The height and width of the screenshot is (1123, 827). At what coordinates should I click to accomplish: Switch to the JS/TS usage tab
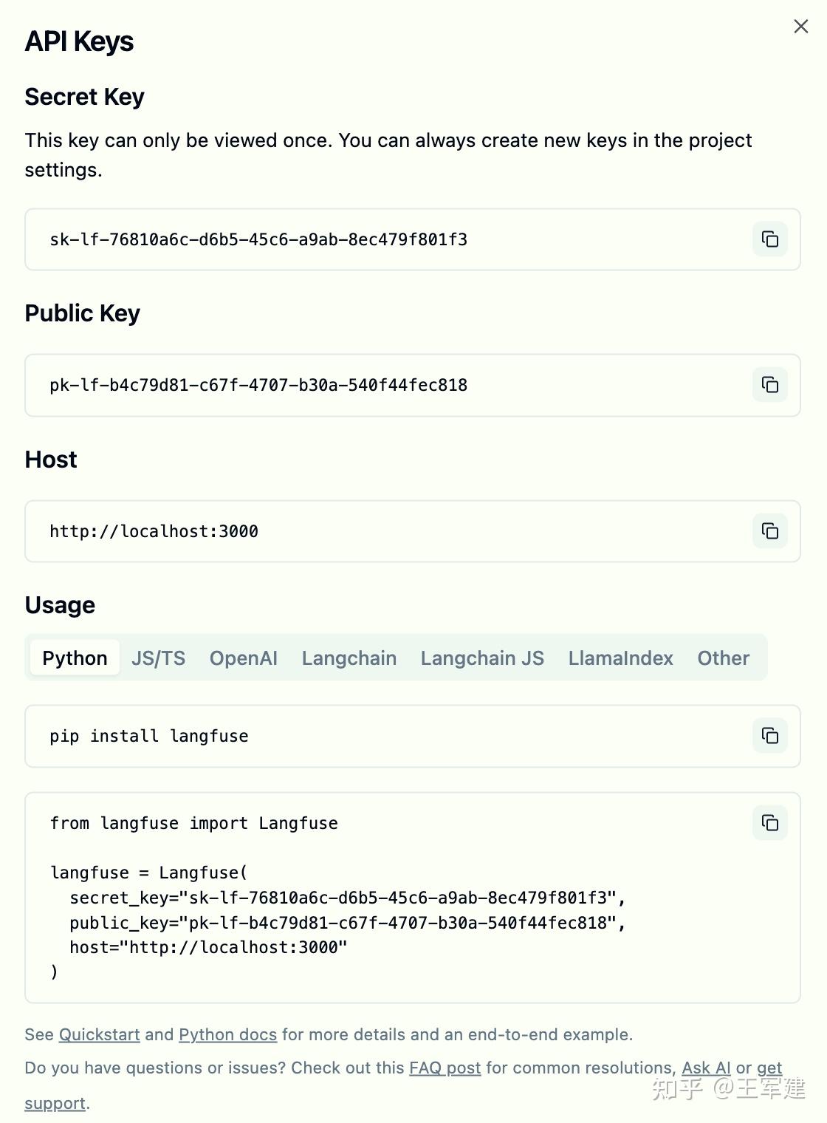pos(158,658)
